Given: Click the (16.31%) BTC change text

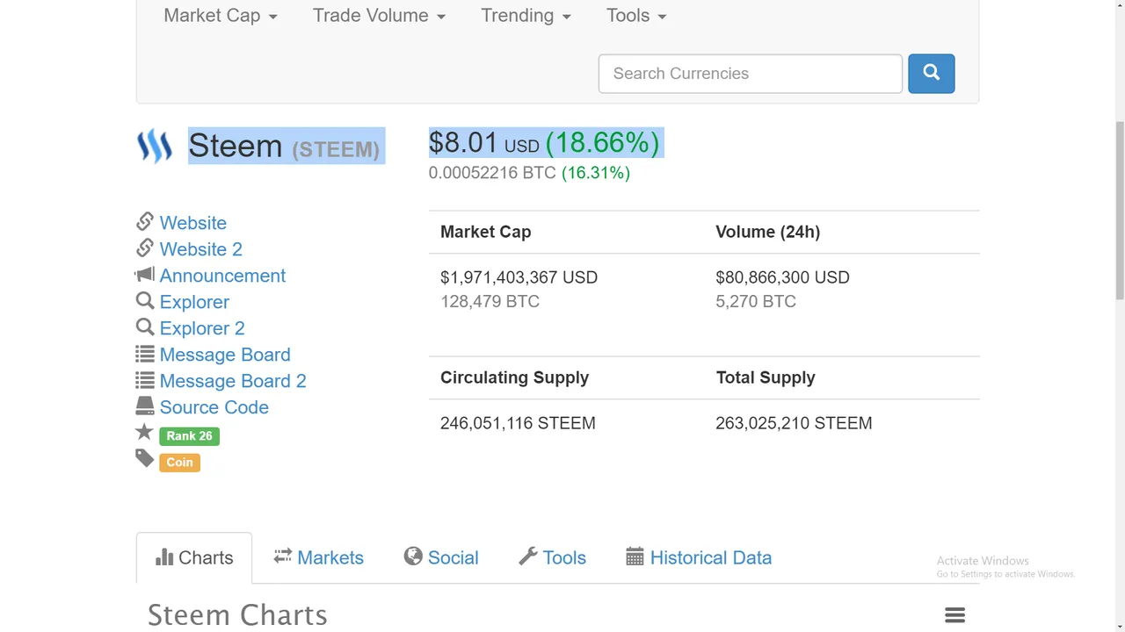Looking at the screenshot, I should click(596, 173).
